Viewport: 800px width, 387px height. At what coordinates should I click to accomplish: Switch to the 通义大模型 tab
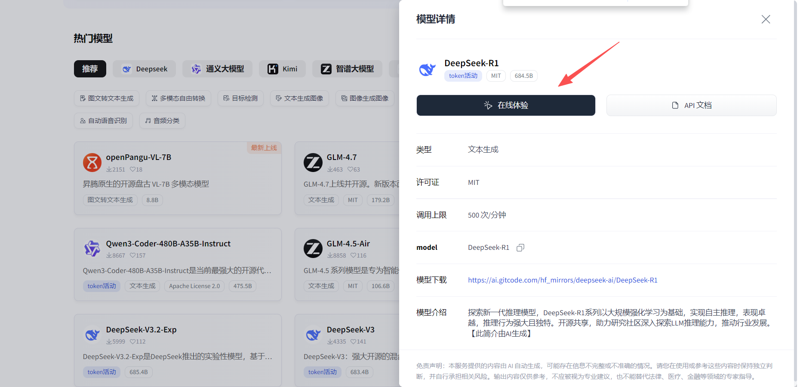(x=217, y=69)
